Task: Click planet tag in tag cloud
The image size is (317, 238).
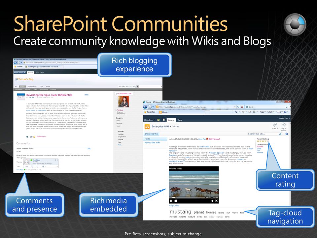Action: (199, 212)
